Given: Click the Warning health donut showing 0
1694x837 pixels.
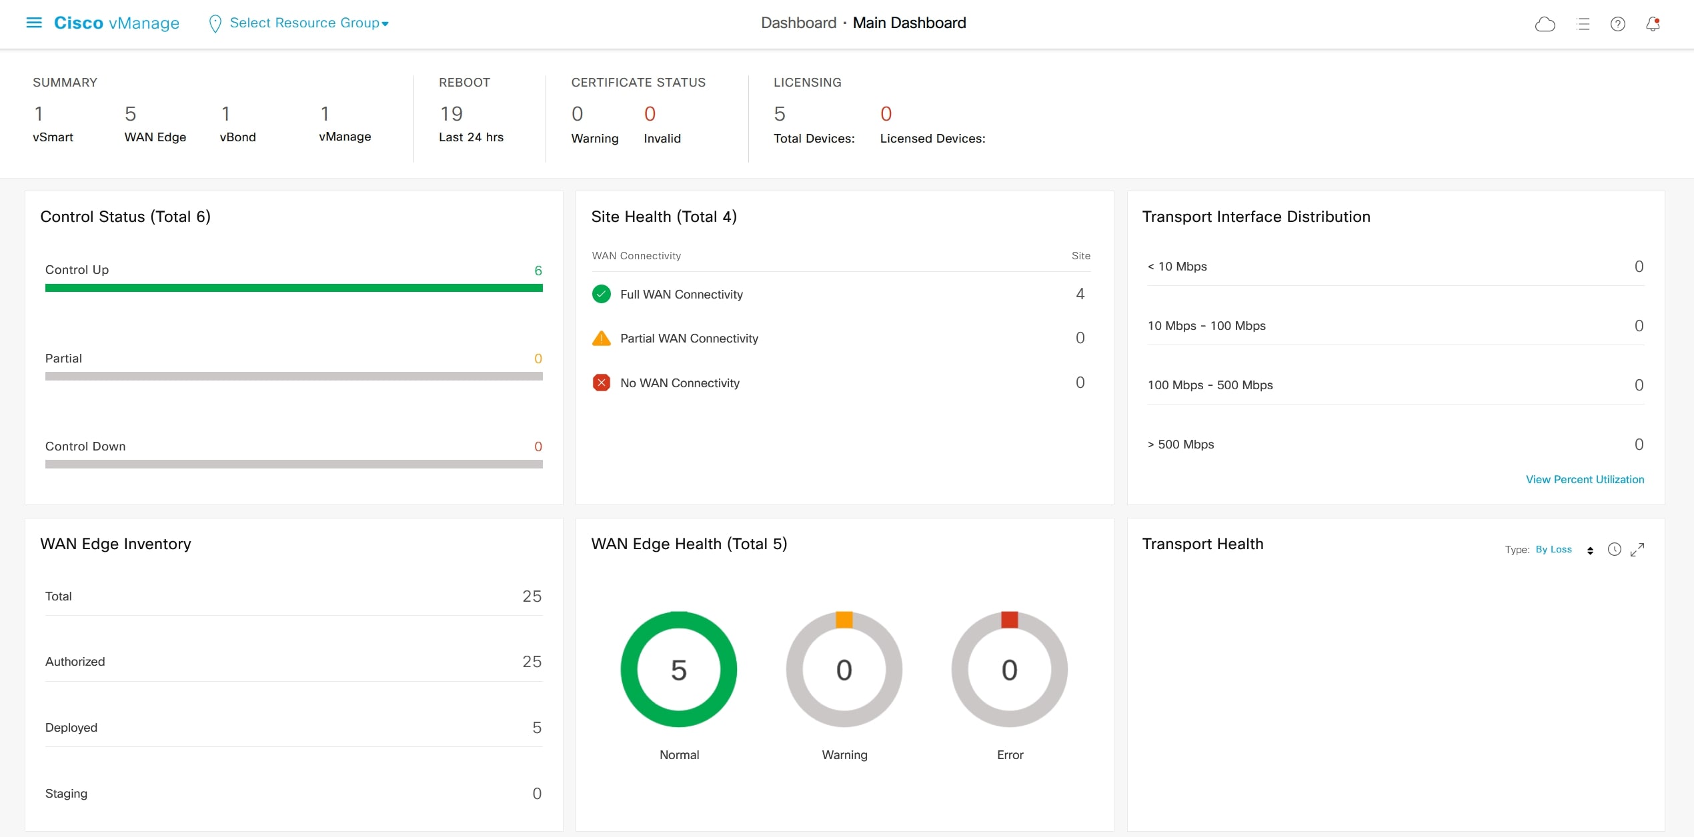Looking at the screenshot, I should click(x=844, y=669).
